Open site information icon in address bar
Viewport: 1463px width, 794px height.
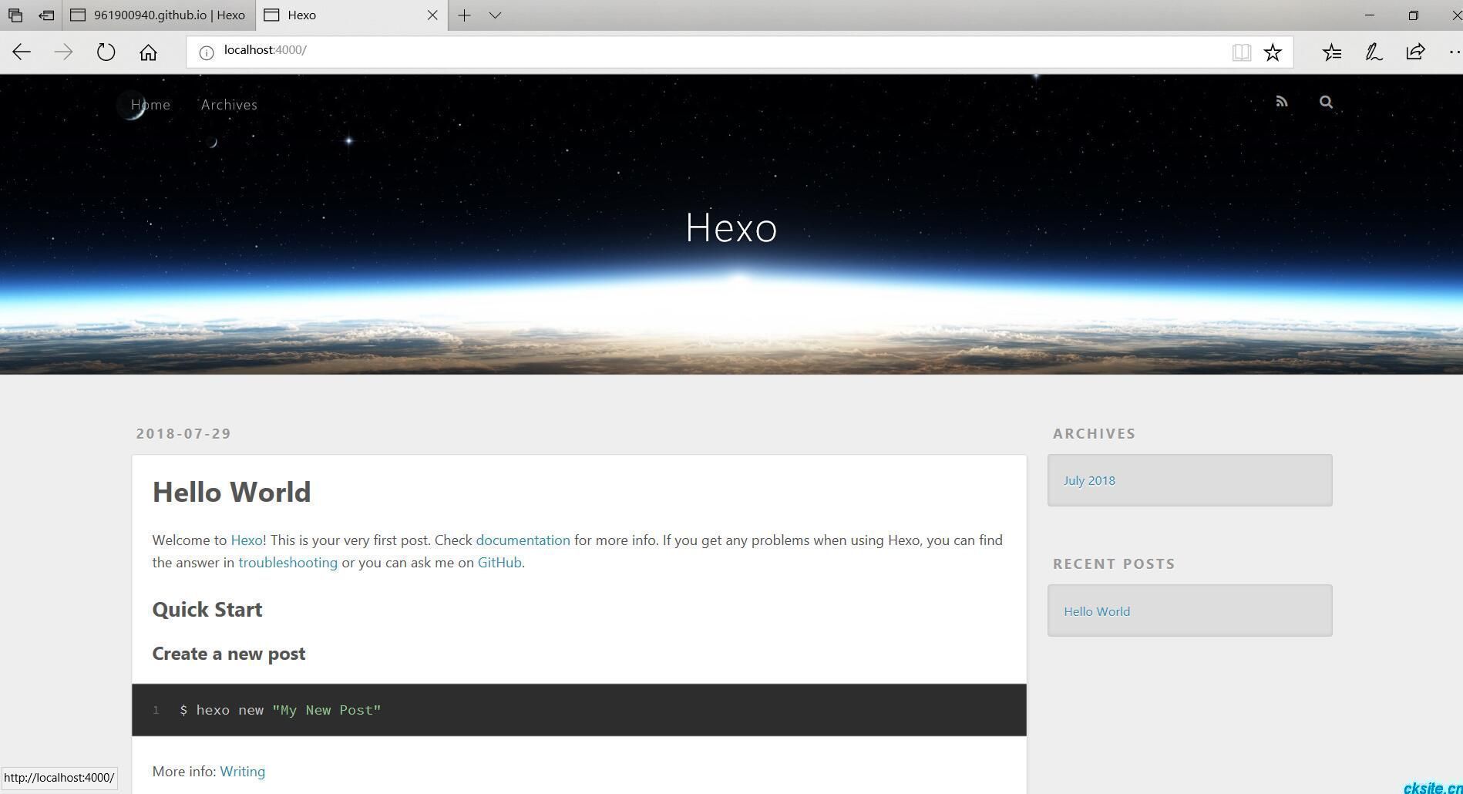[x=206, y=52]
